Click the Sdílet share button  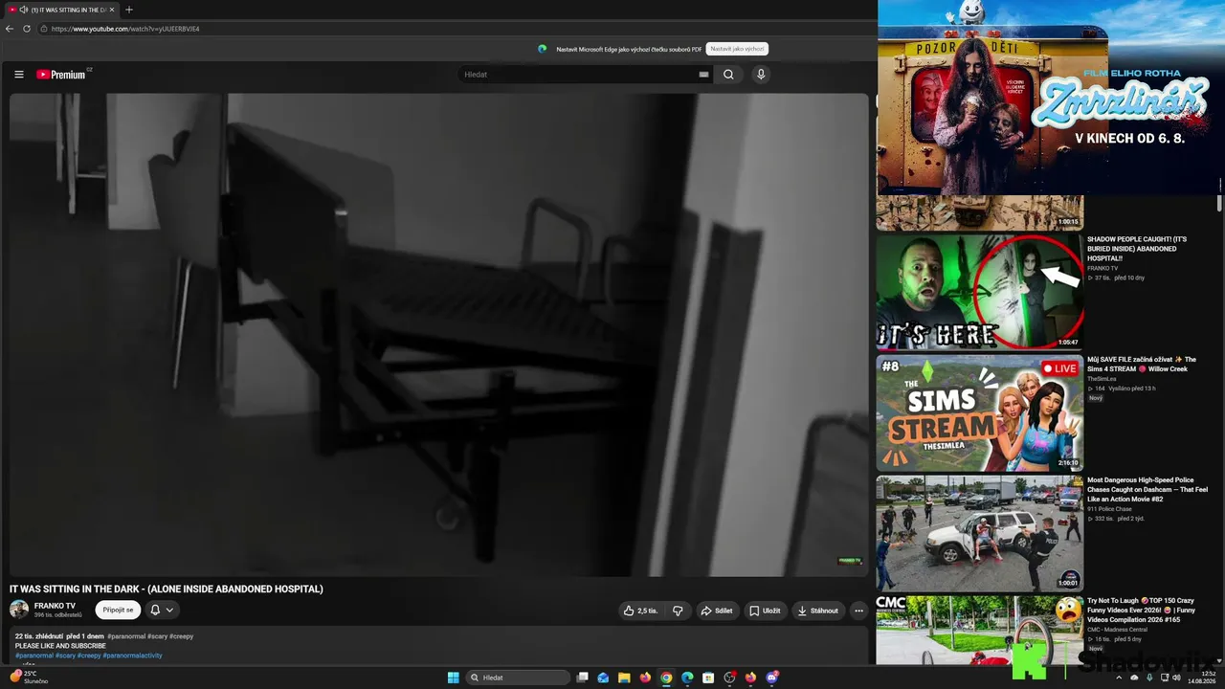(716, 611)
